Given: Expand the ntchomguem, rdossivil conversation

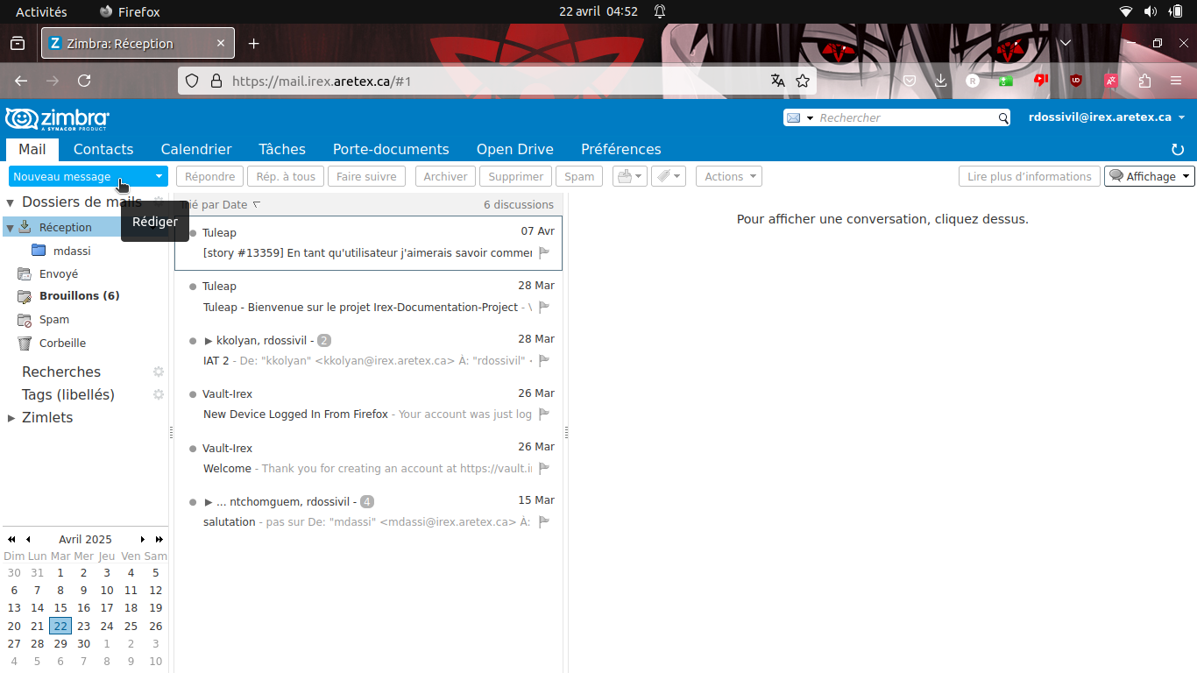Looking at the screenshot, I should click(209, 502).
